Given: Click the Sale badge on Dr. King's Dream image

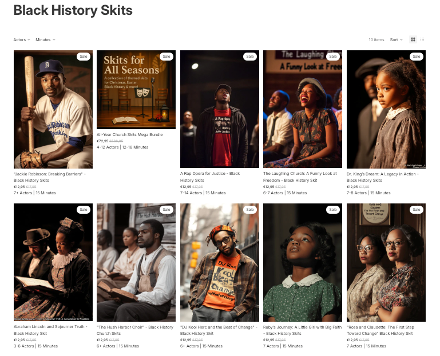Looking at the screenshot, I should click(417, 57).
